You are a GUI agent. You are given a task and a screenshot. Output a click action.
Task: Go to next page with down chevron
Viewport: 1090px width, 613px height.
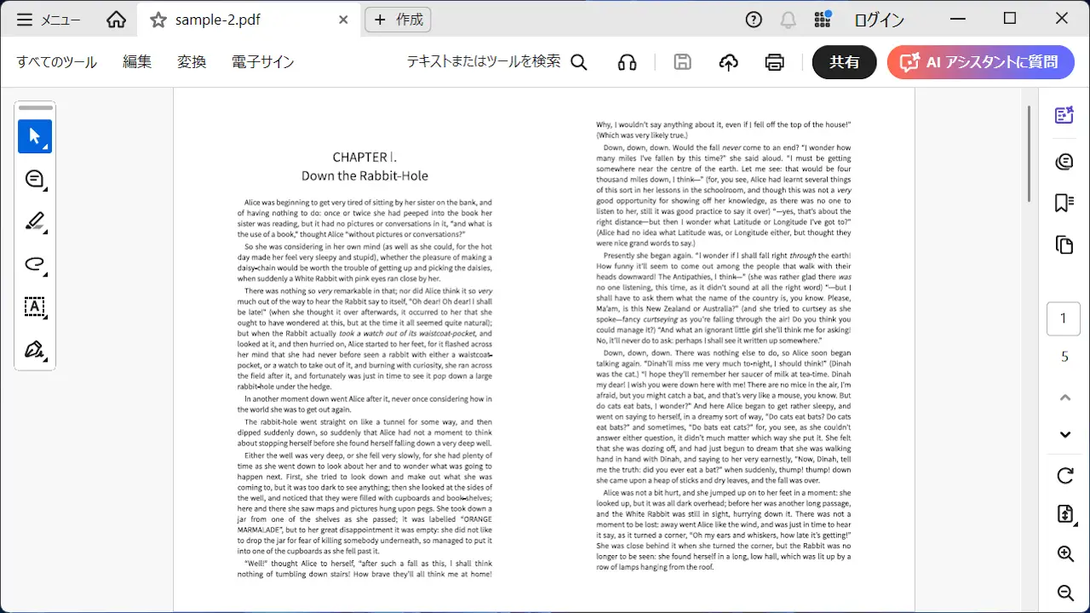pyautogui.click(x=1064, y=435)
